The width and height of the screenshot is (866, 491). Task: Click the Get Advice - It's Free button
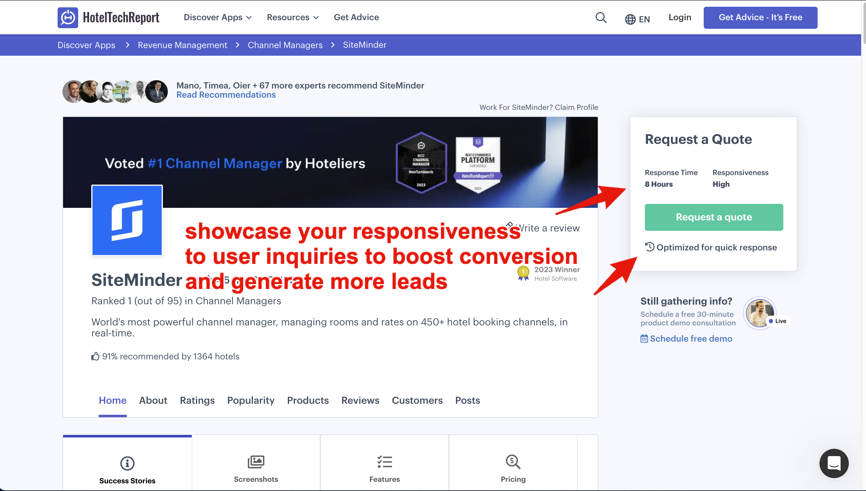point(760,17)
